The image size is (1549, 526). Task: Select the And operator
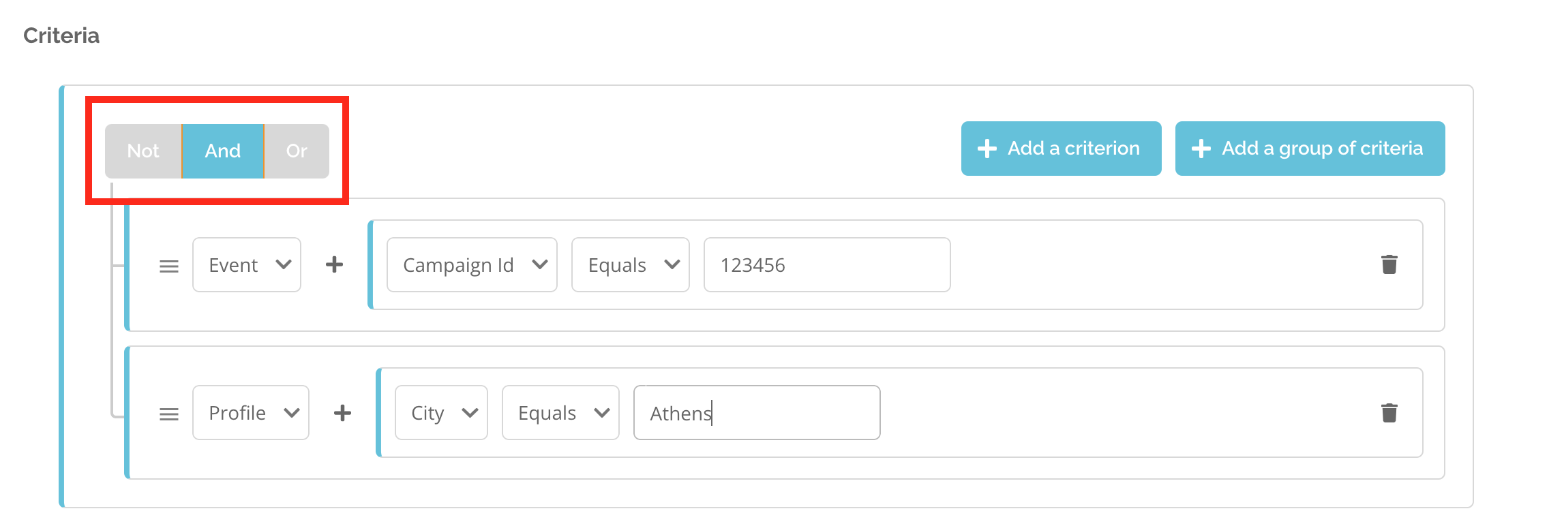(223, 151)
